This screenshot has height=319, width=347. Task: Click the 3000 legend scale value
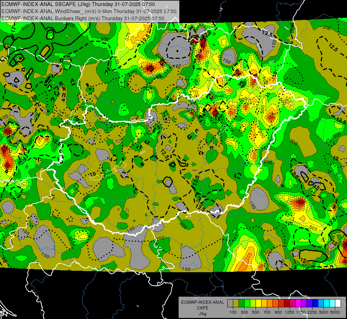point(324,312)
